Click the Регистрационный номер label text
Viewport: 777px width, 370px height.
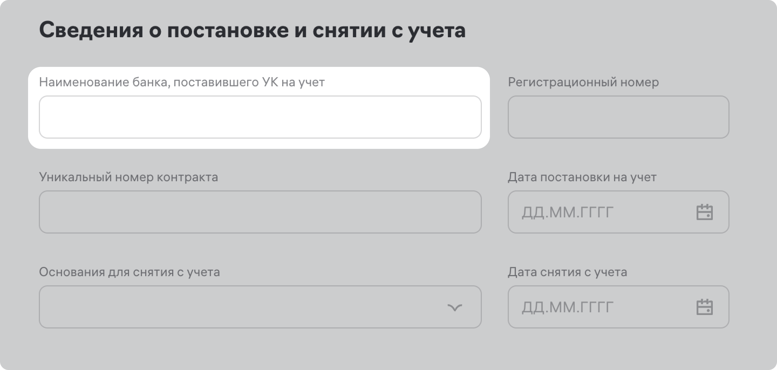point(583,82)
